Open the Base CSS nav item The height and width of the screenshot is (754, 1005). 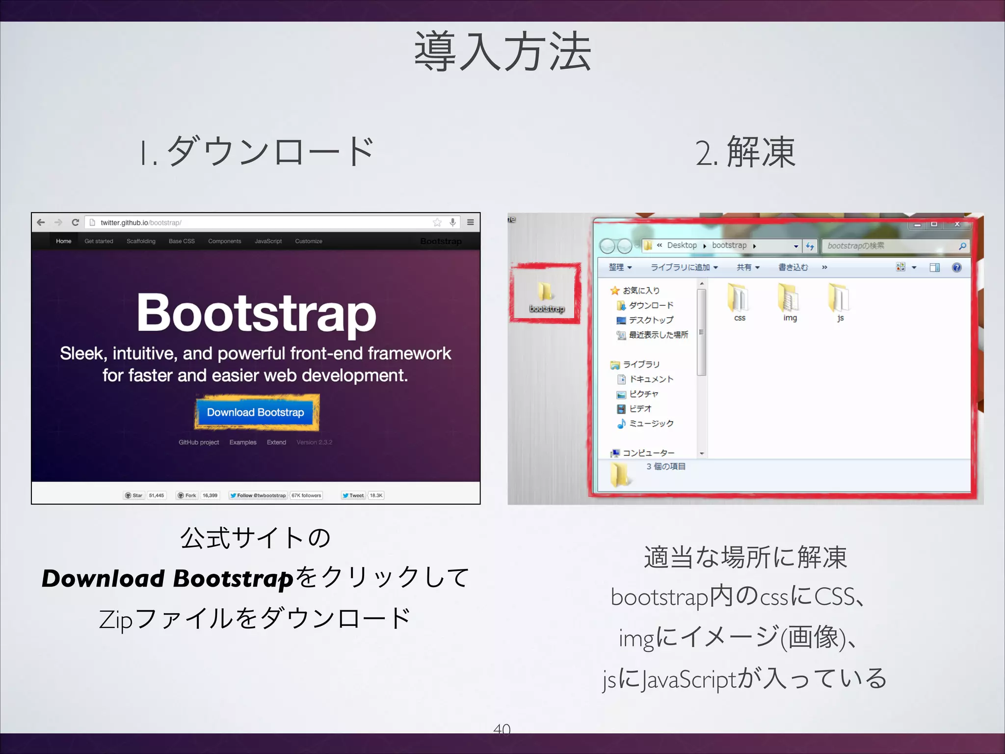click(182, 241)
